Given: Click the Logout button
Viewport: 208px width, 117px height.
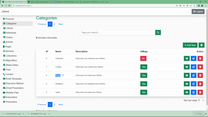Looking at the screenshot, I should [x=198, y=12].
